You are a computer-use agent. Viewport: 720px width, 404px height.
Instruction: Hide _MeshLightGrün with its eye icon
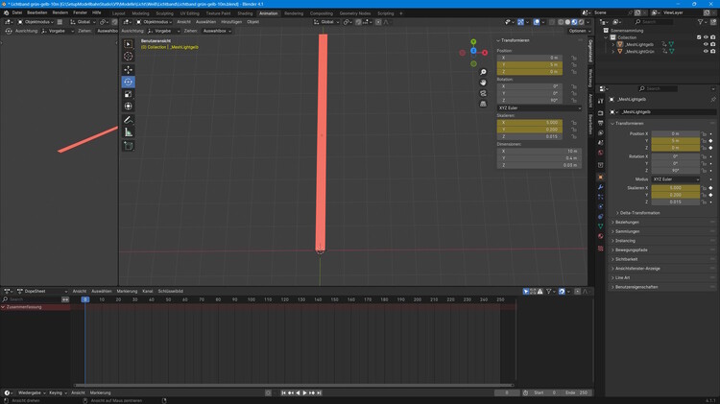click(706, 52)
